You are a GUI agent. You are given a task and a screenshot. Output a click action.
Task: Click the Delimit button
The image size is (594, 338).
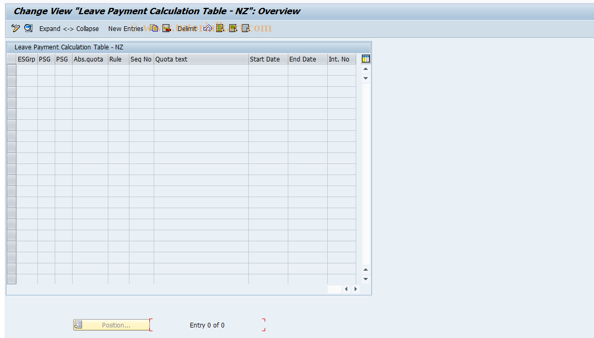(187, 28)
